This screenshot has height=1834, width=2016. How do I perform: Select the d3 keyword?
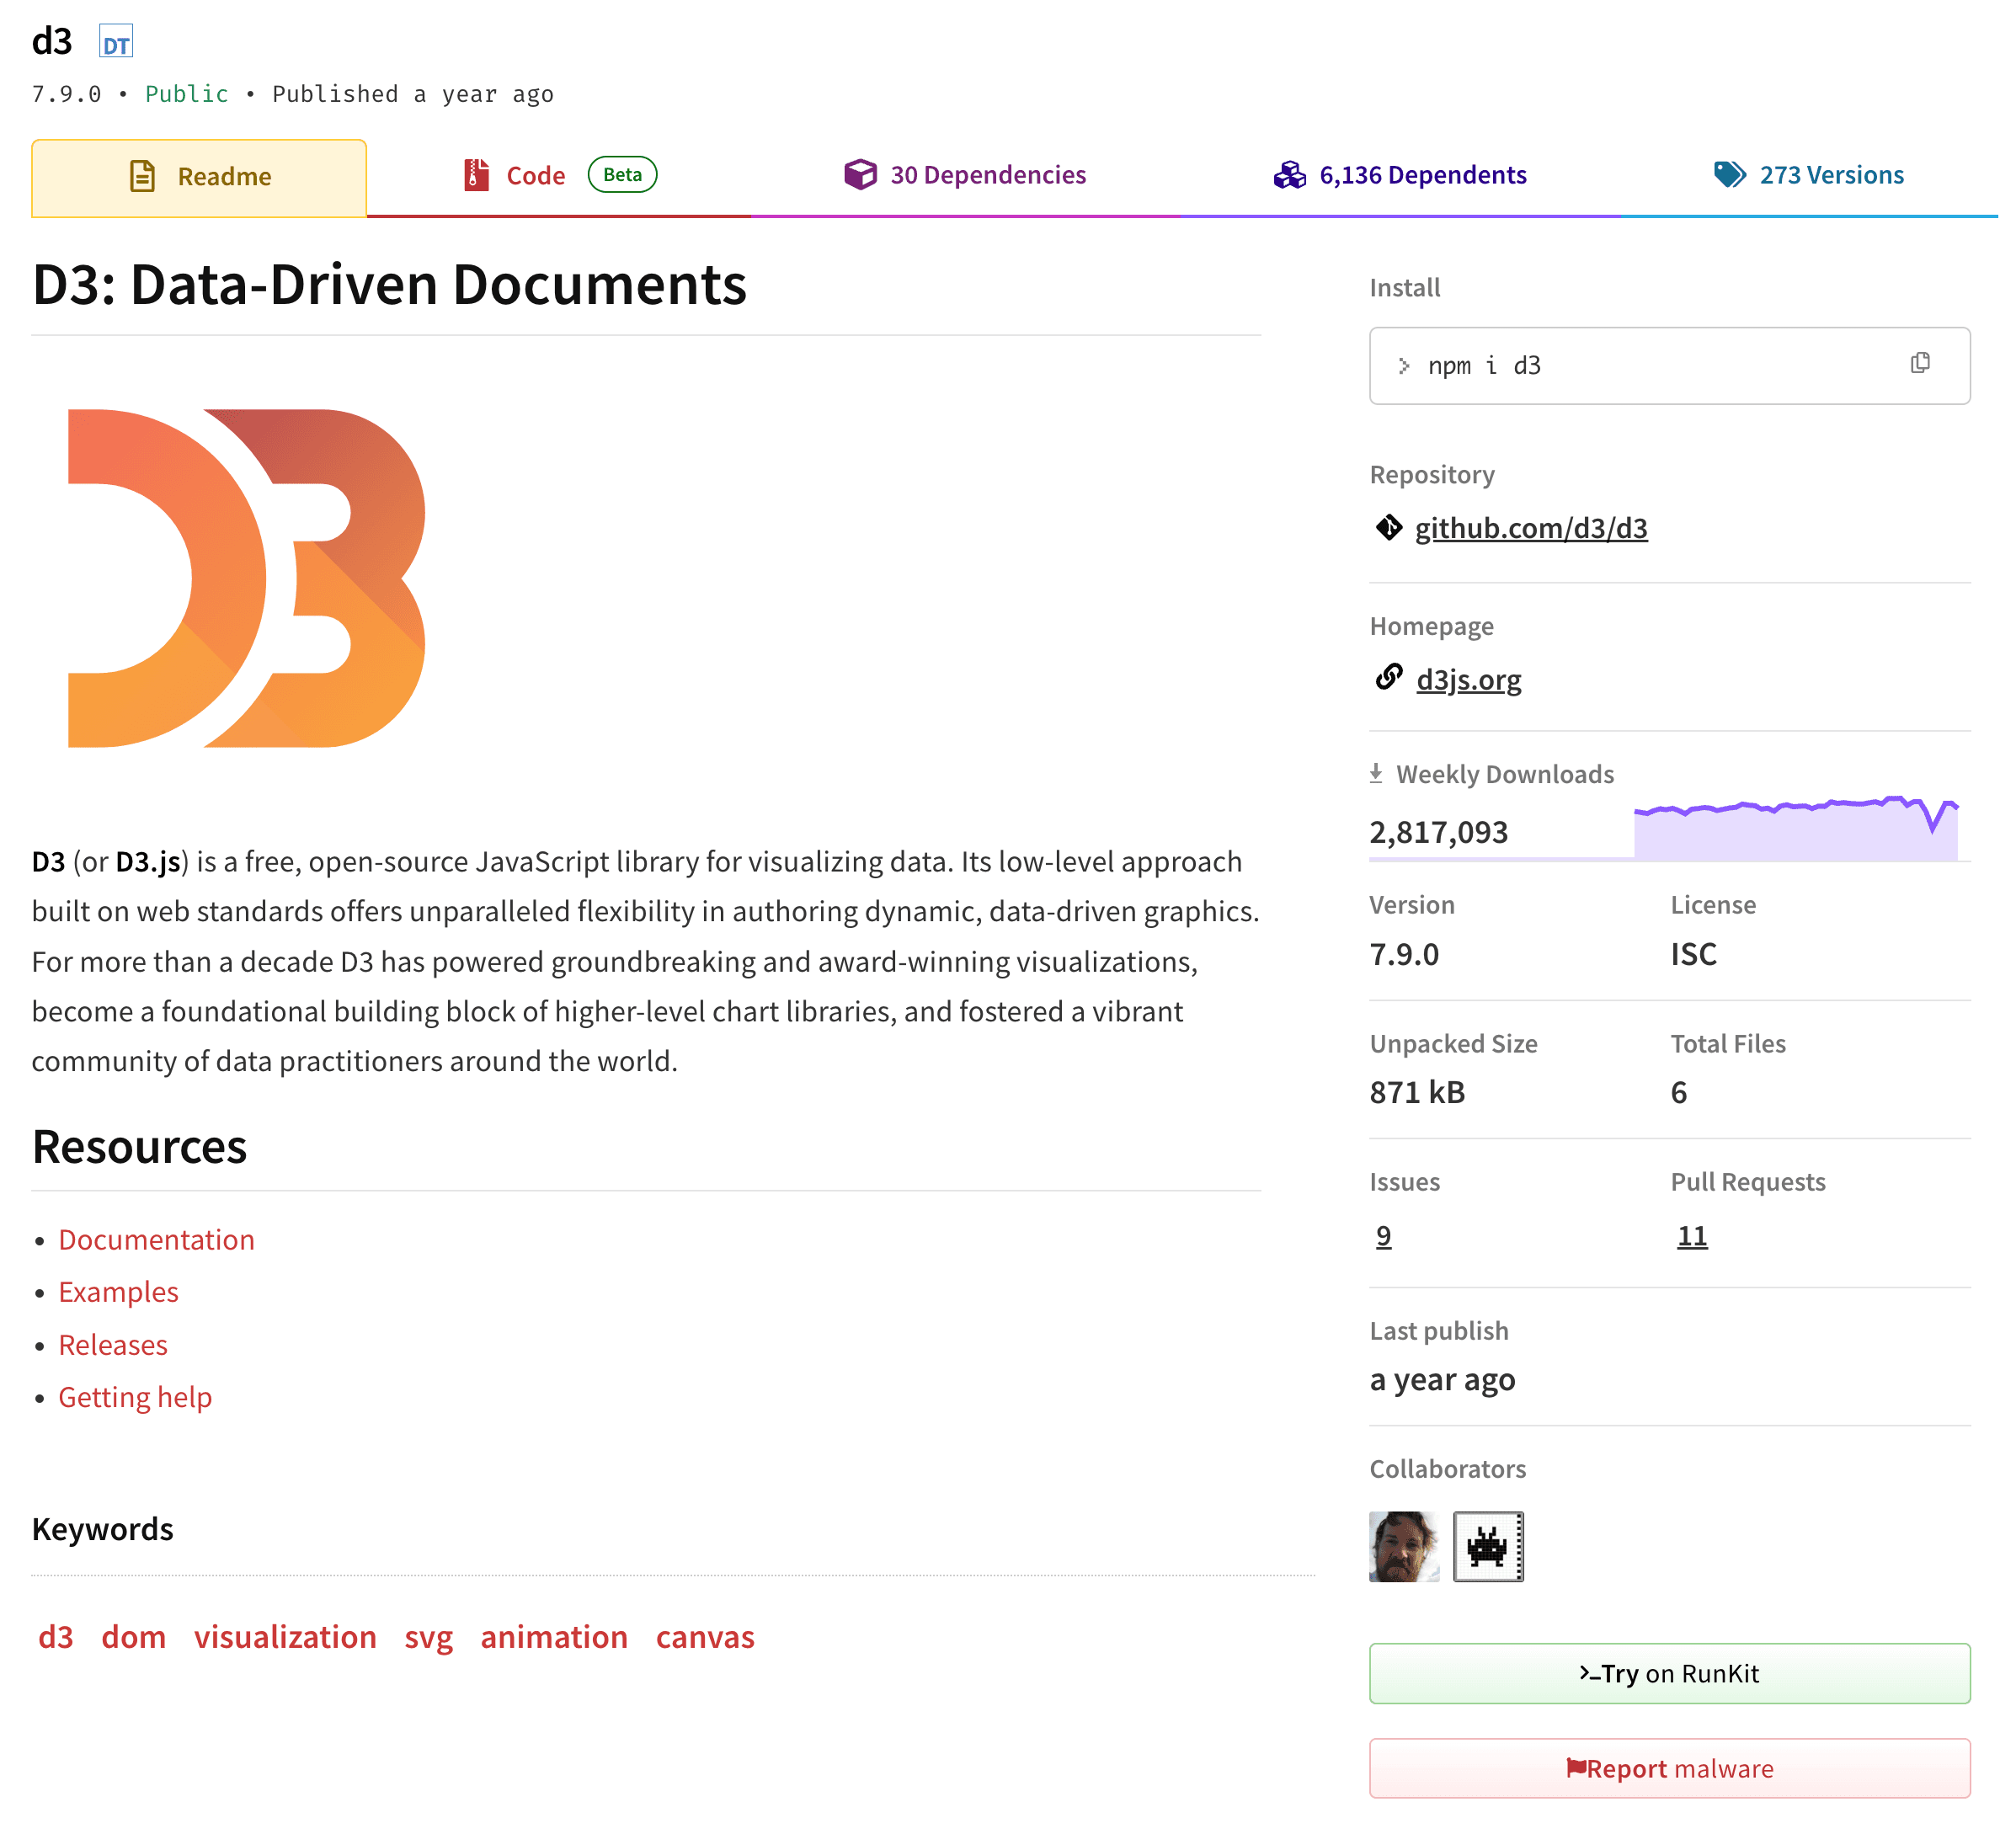click(x=56, y=1637)
